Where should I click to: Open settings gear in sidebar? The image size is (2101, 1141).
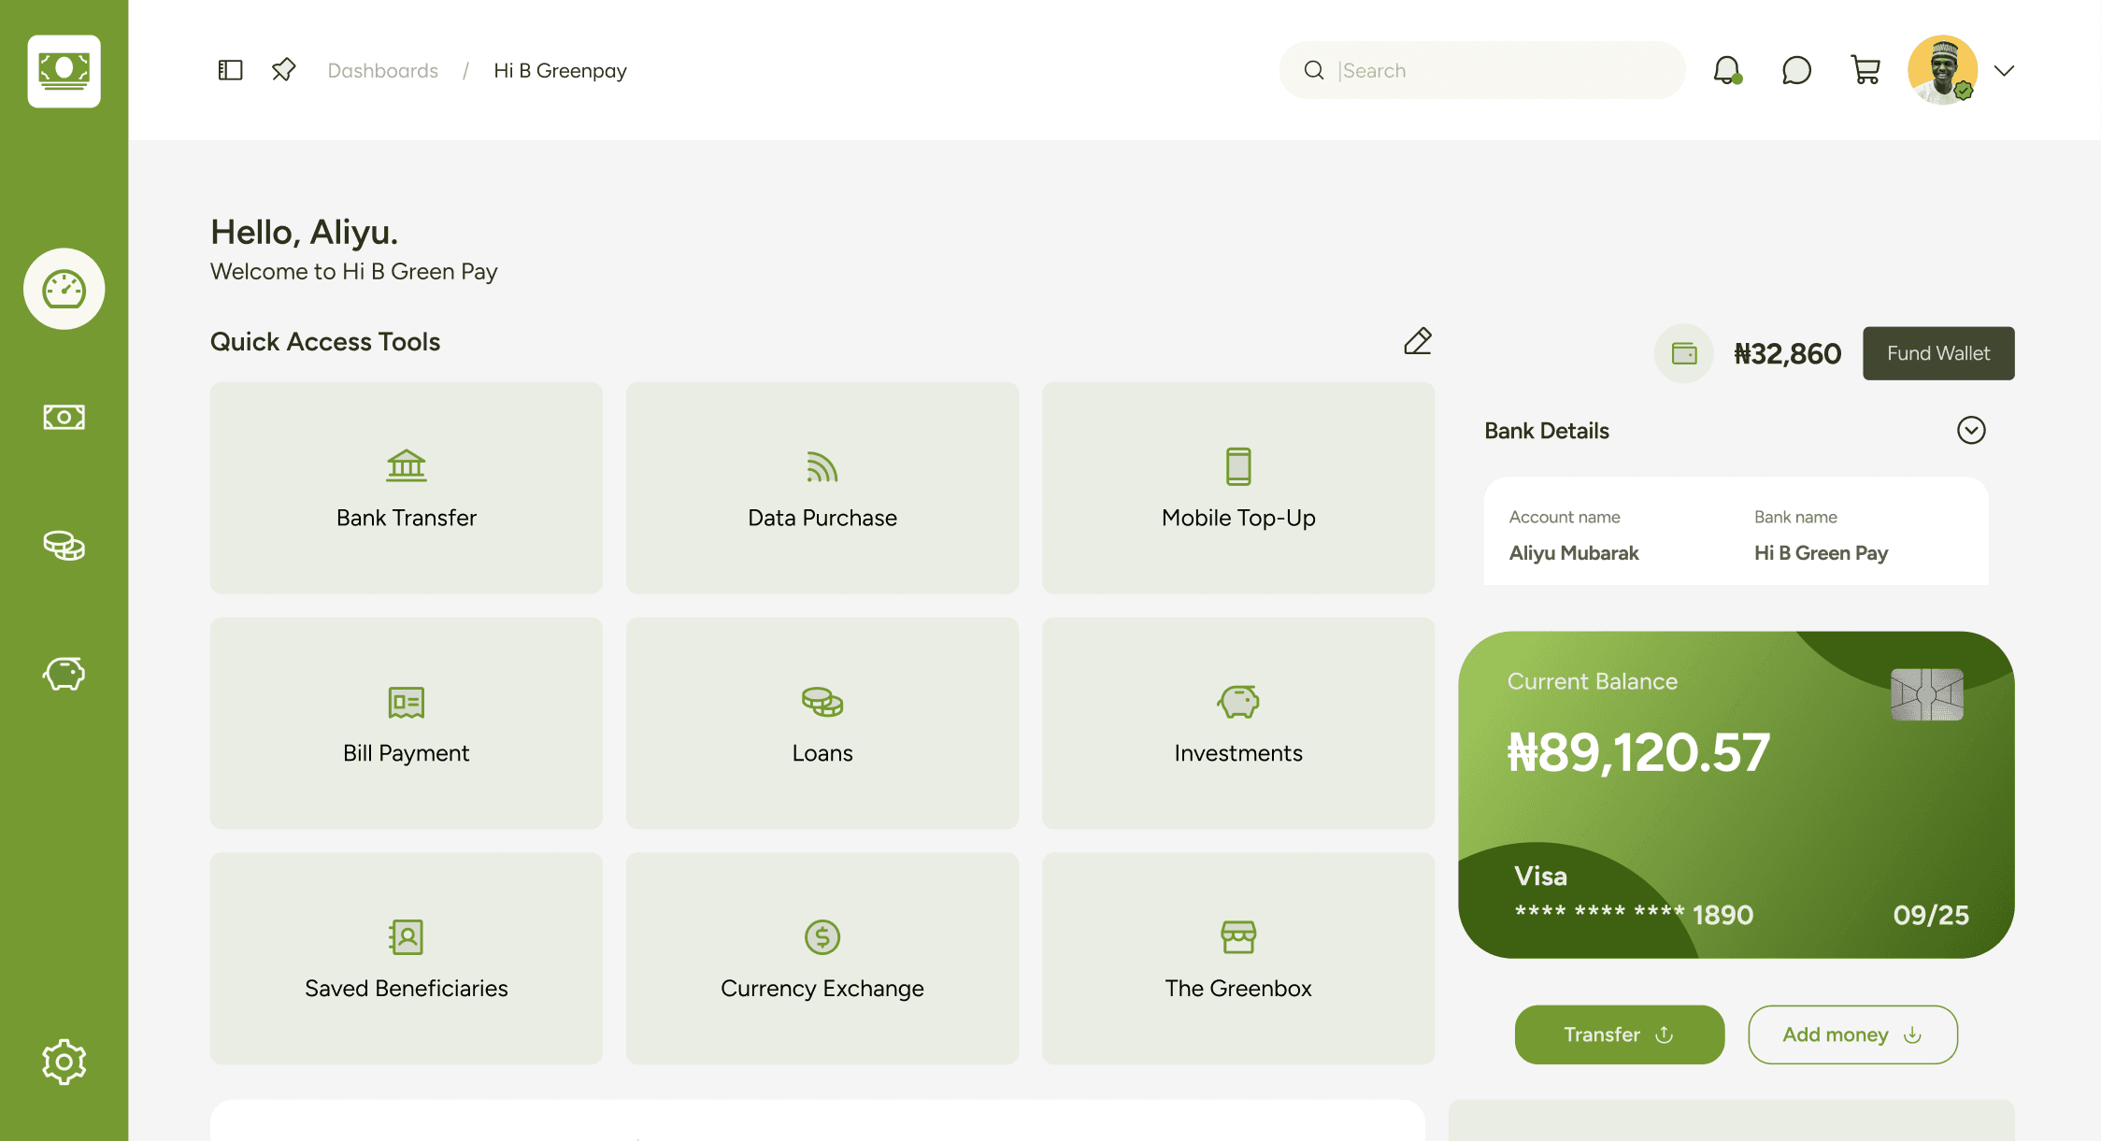pos(64,1062)
